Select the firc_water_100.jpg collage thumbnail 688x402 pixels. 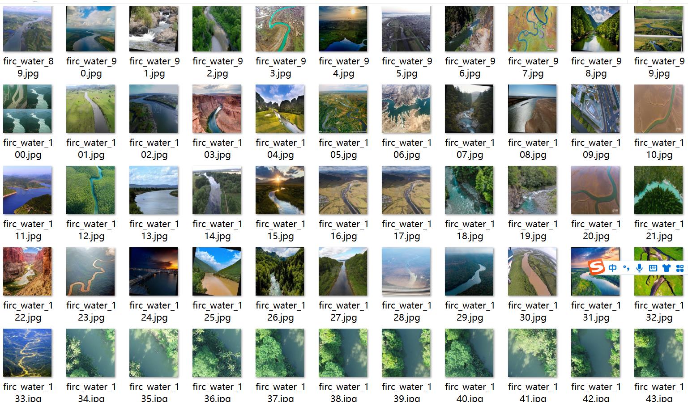(27, 109)
